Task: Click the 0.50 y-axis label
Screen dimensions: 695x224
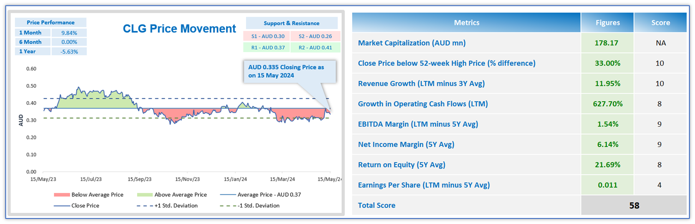Action: click(31, 86)
